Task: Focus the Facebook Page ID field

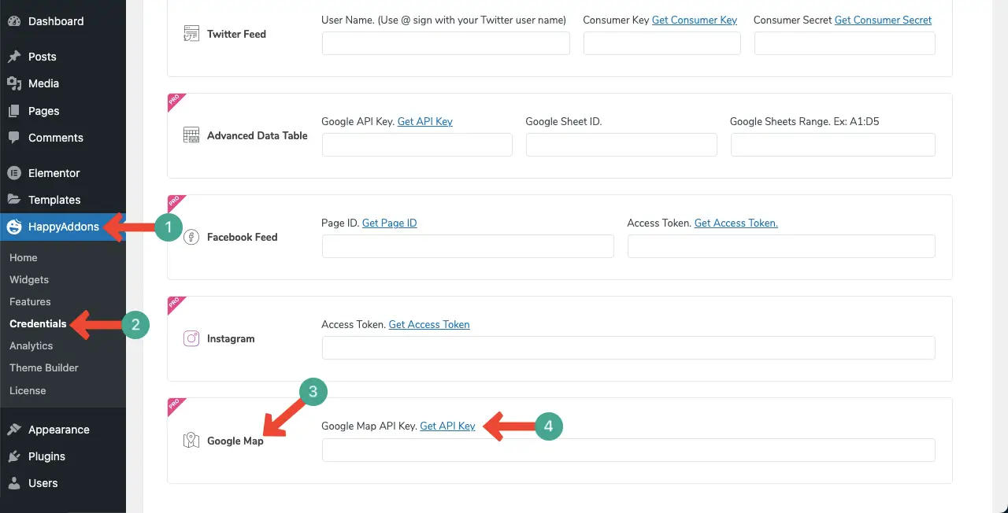Action: (x=468, y=246)
